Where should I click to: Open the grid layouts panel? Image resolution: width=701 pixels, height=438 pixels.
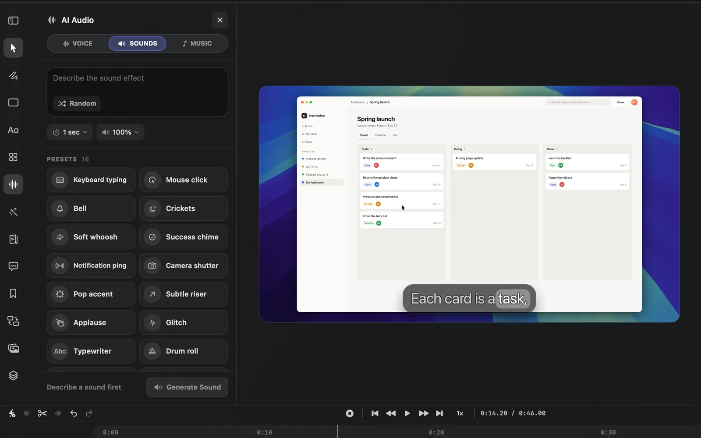[13, 157]
